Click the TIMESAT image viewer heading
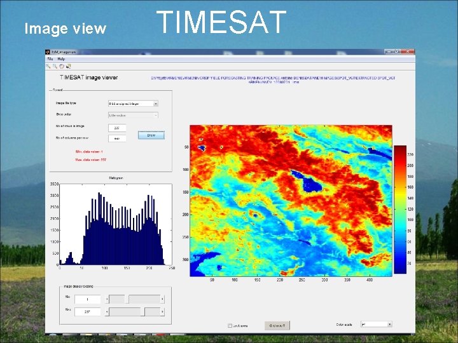 tap(89, 77)
